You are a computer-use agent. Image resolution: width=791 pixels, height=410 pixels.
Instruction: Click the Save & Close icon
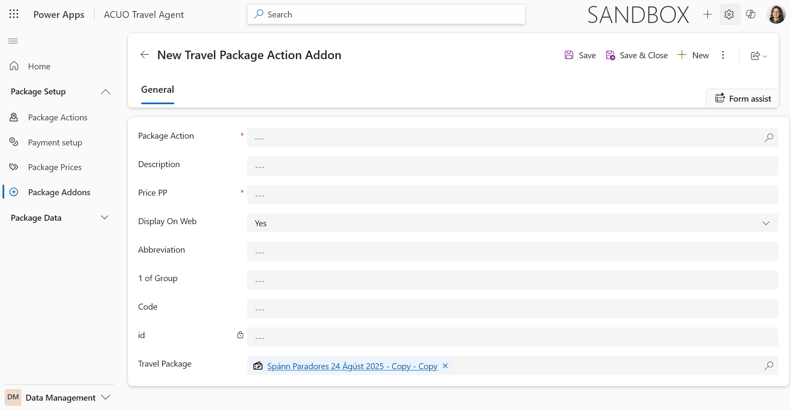610,55
